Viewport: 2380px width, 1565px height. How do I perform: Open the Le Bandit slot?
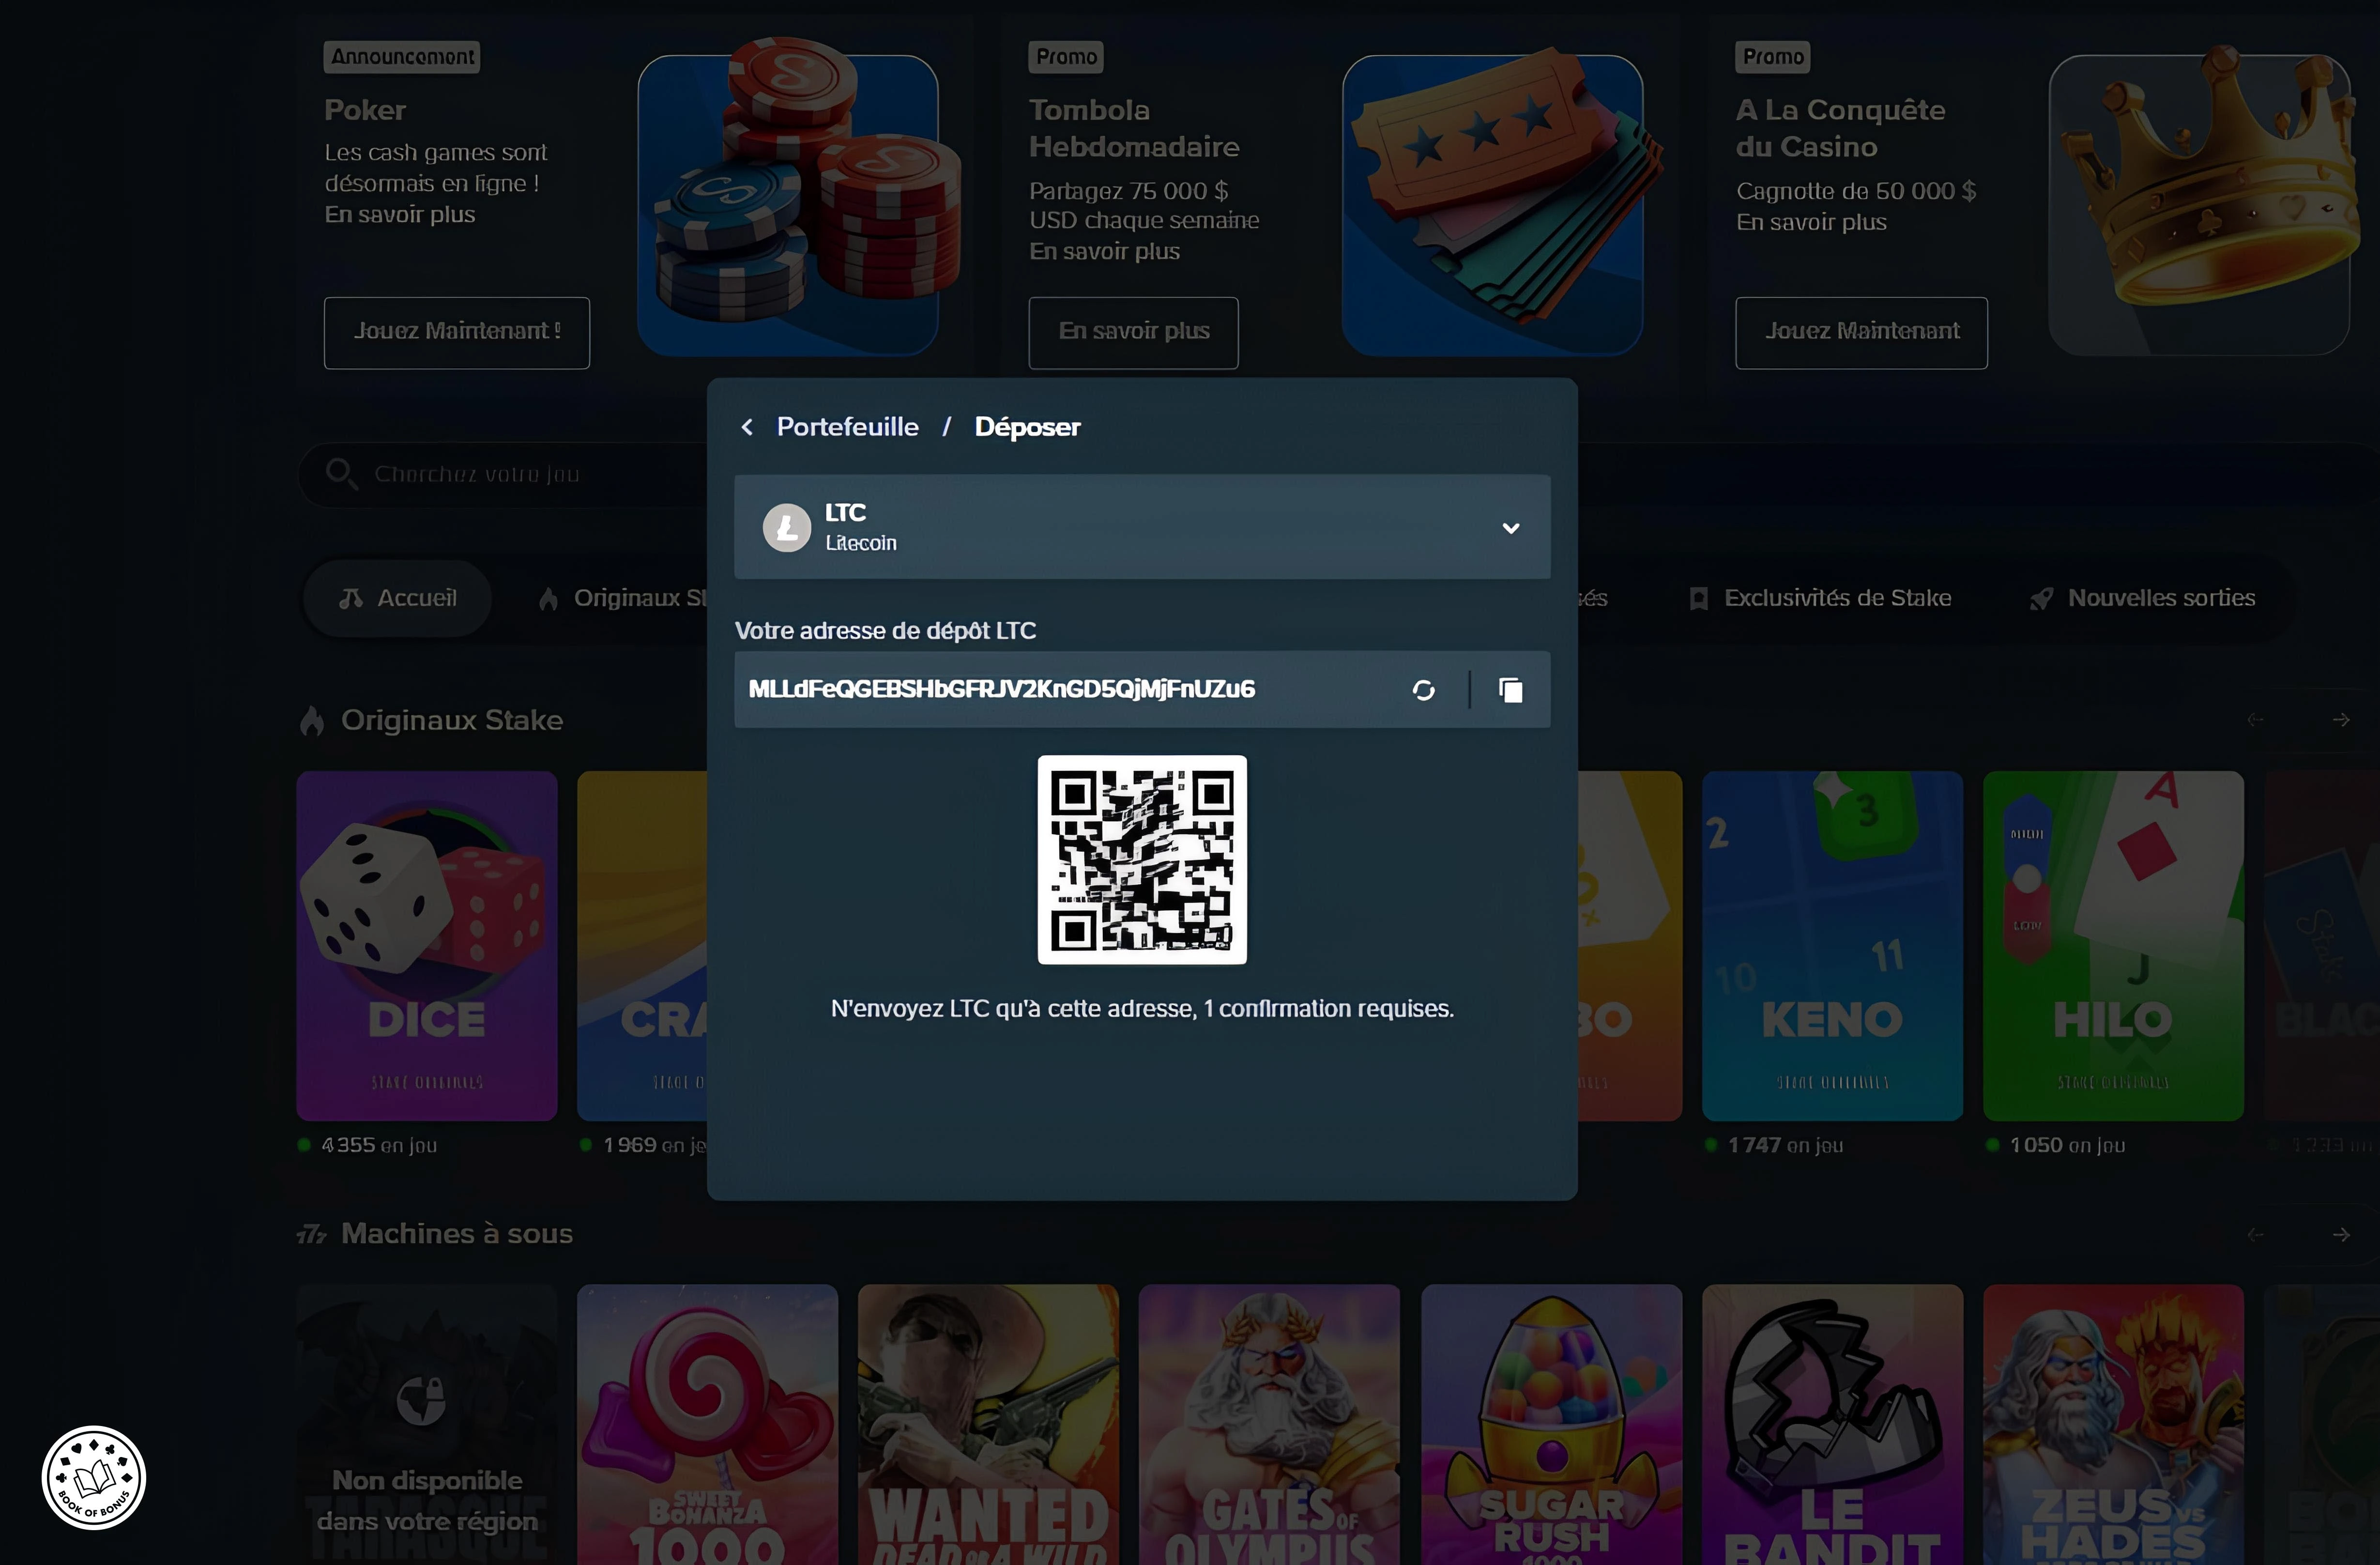pos(1832,1425)
